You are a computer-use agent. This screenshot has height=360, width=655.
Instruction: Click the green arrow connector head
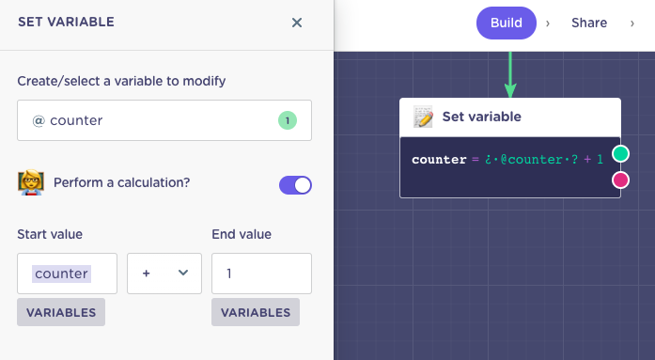click(x=510, y=90)
